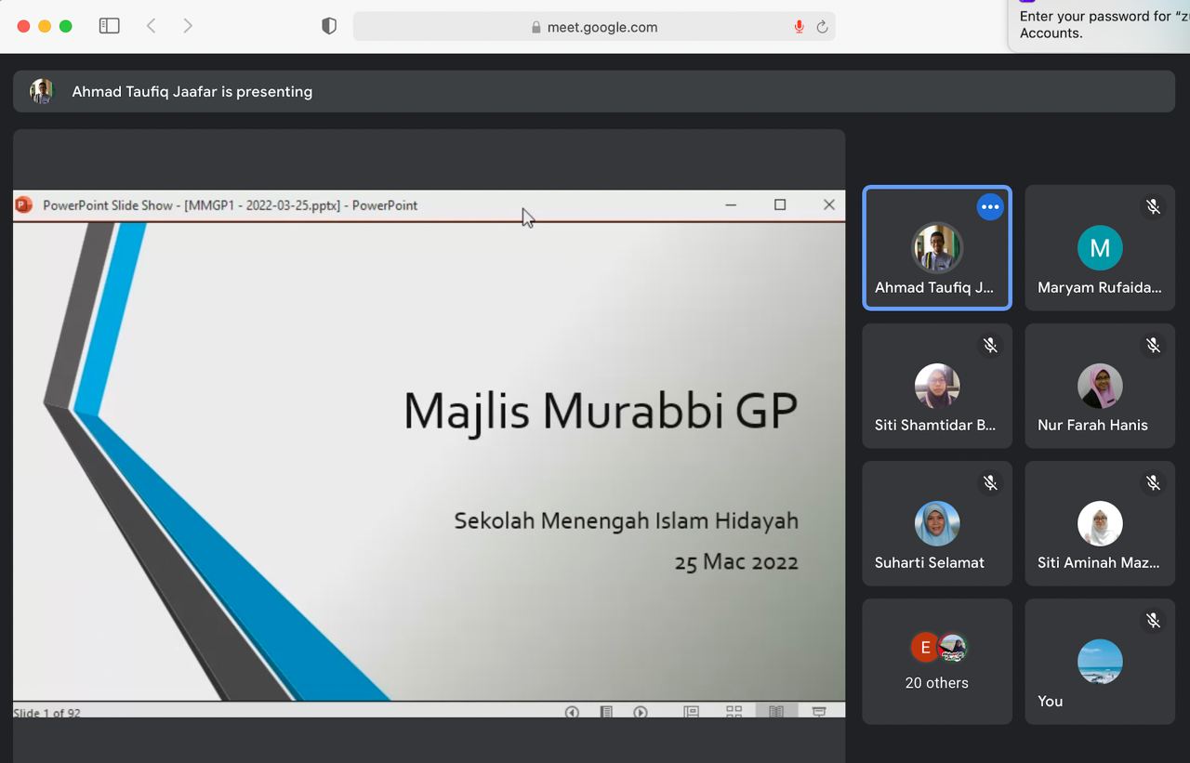Click the 'Ahmad Taufiq Jaafar is presenting' banner
Image resolution: width=1190 pixels, height=763 pixels.
[x=192, y=91]
